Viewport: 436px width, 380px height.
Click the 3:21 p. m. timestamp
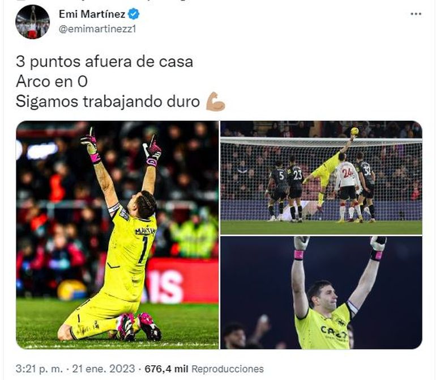tap(39, 369)
